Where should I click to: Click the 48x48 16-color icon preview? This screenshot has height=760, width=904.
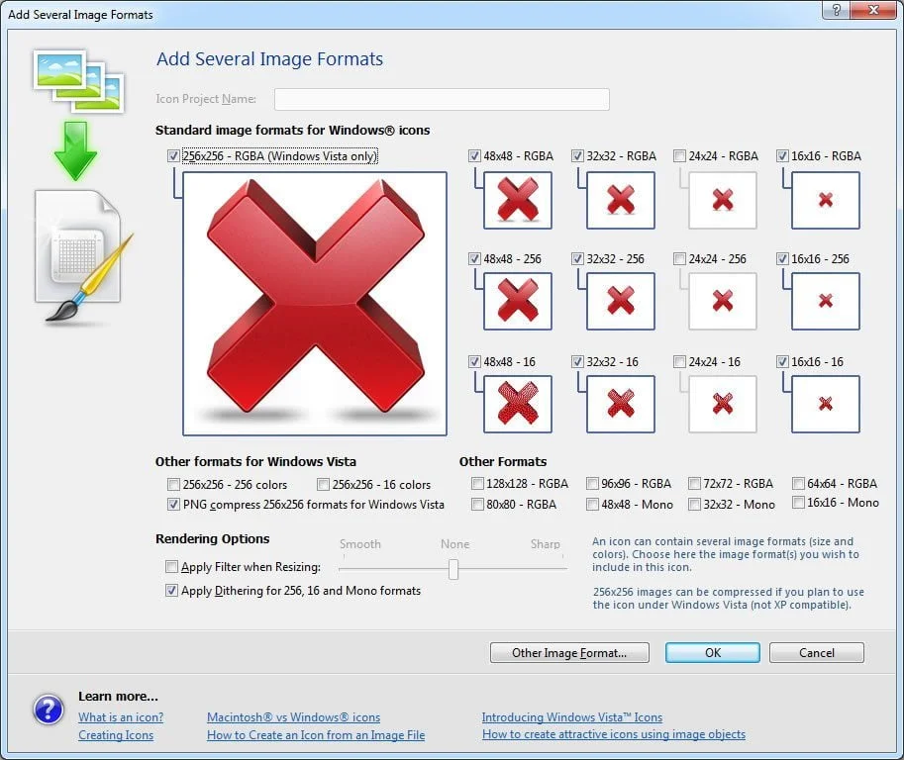pyautogui.click(x=518, y=404)
